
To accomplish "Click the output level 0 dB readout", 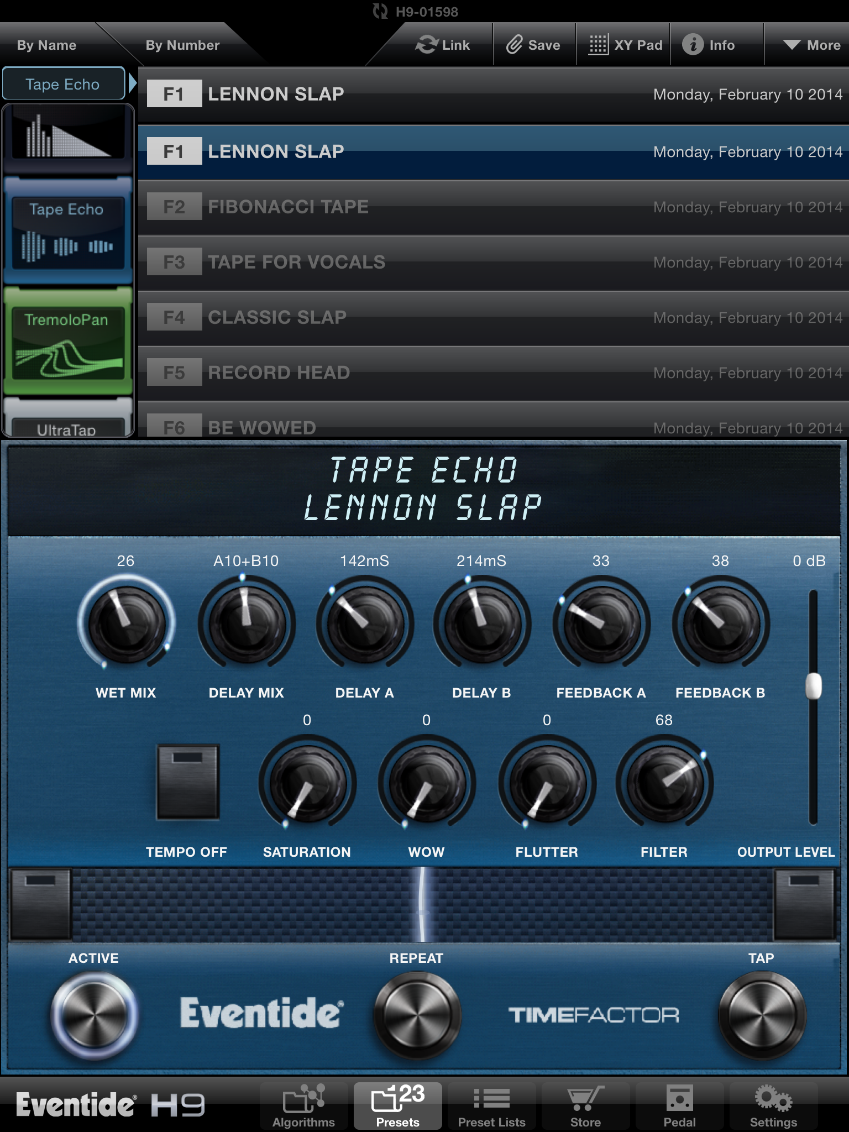I will coord(809,561).
